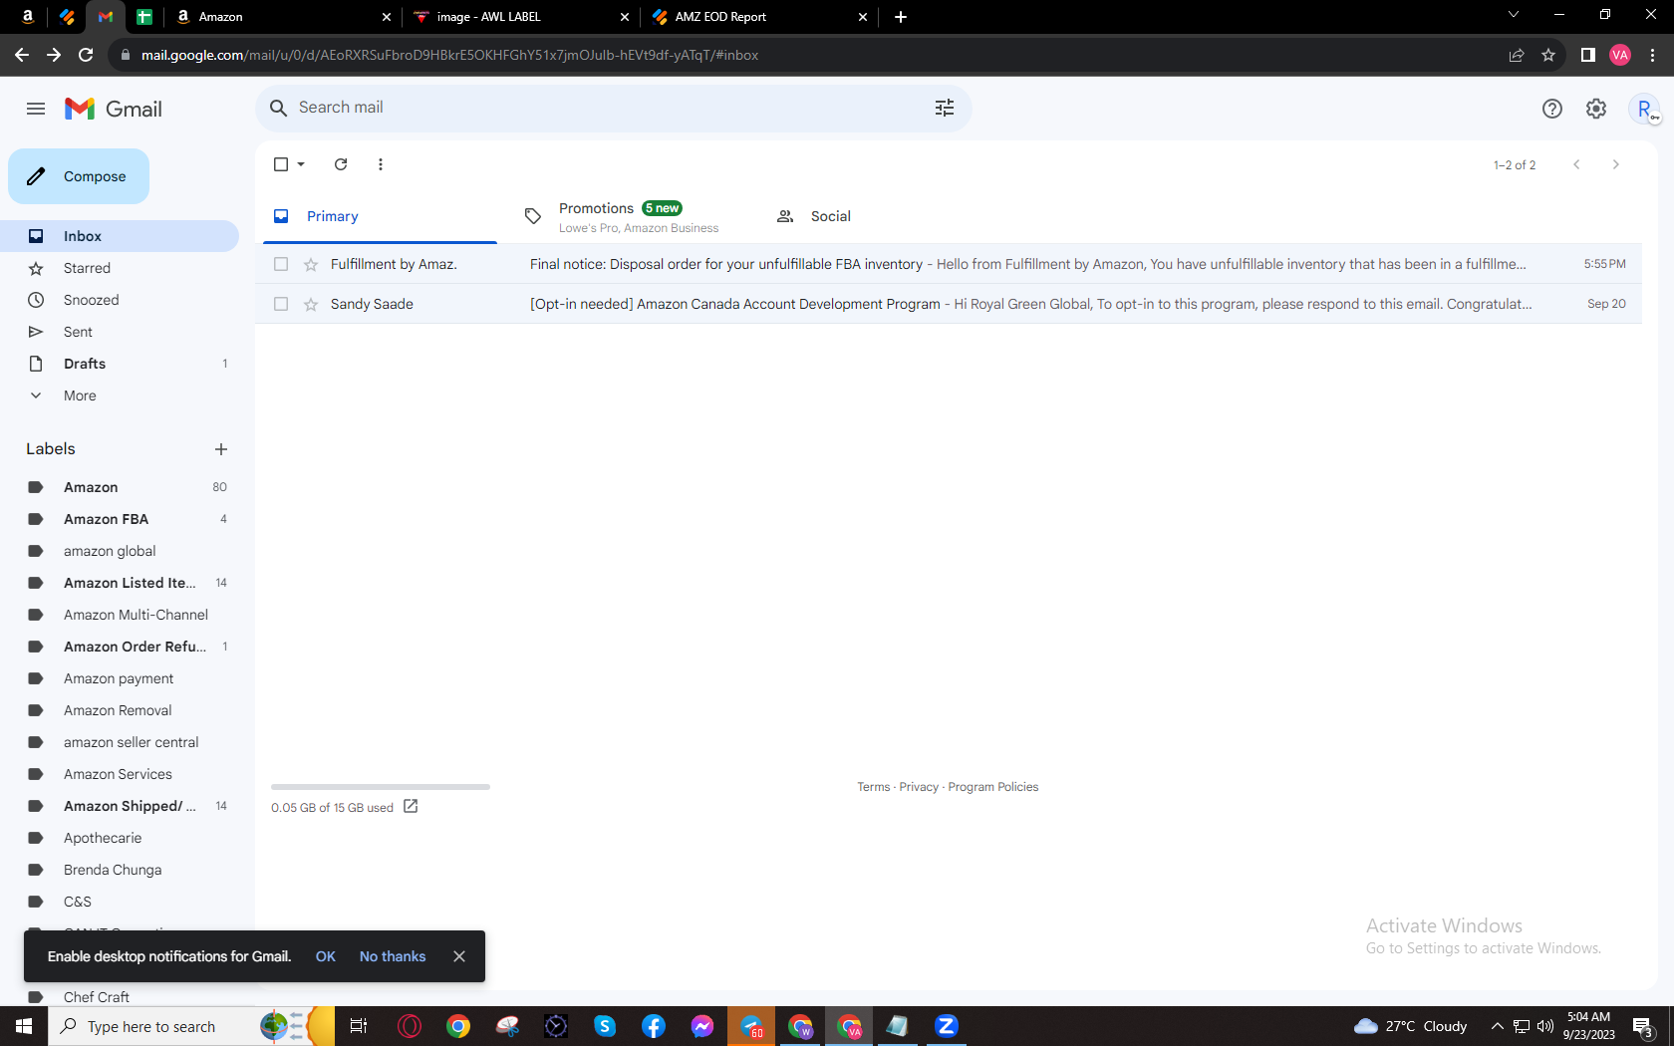Open Chrome's customize menu

pos(1652,55)
